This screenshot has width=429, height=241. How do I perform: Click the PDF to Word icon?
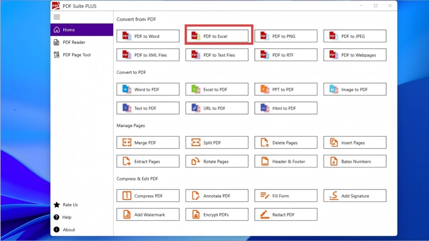click(x=127, y=36)
